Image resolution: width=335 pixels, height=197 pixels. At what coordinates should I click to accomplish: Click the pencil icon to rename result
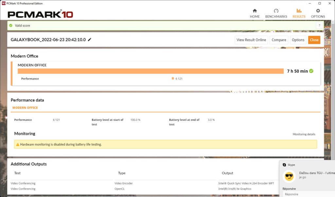[90, 40]
